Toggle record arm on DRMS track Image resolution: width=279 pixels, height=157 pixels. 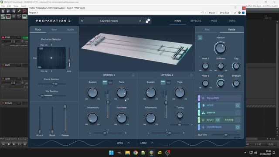pos(3,103)
